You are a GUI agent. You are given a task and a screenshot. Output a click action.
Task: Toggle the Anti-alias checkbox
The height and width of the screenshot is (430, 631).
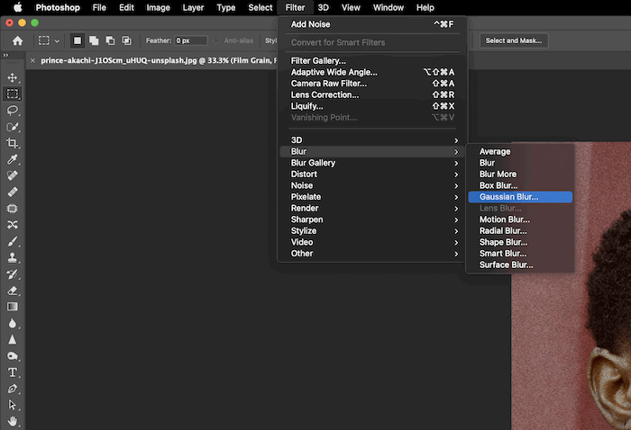216,40
